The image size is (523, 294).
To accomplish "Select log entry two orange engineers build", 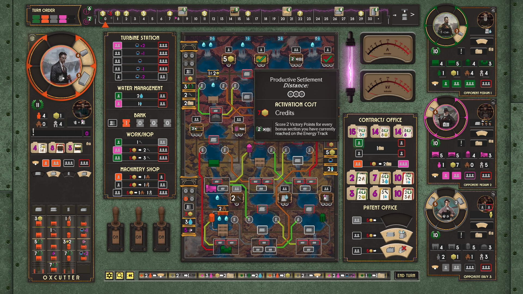I will tap(152, 275).
